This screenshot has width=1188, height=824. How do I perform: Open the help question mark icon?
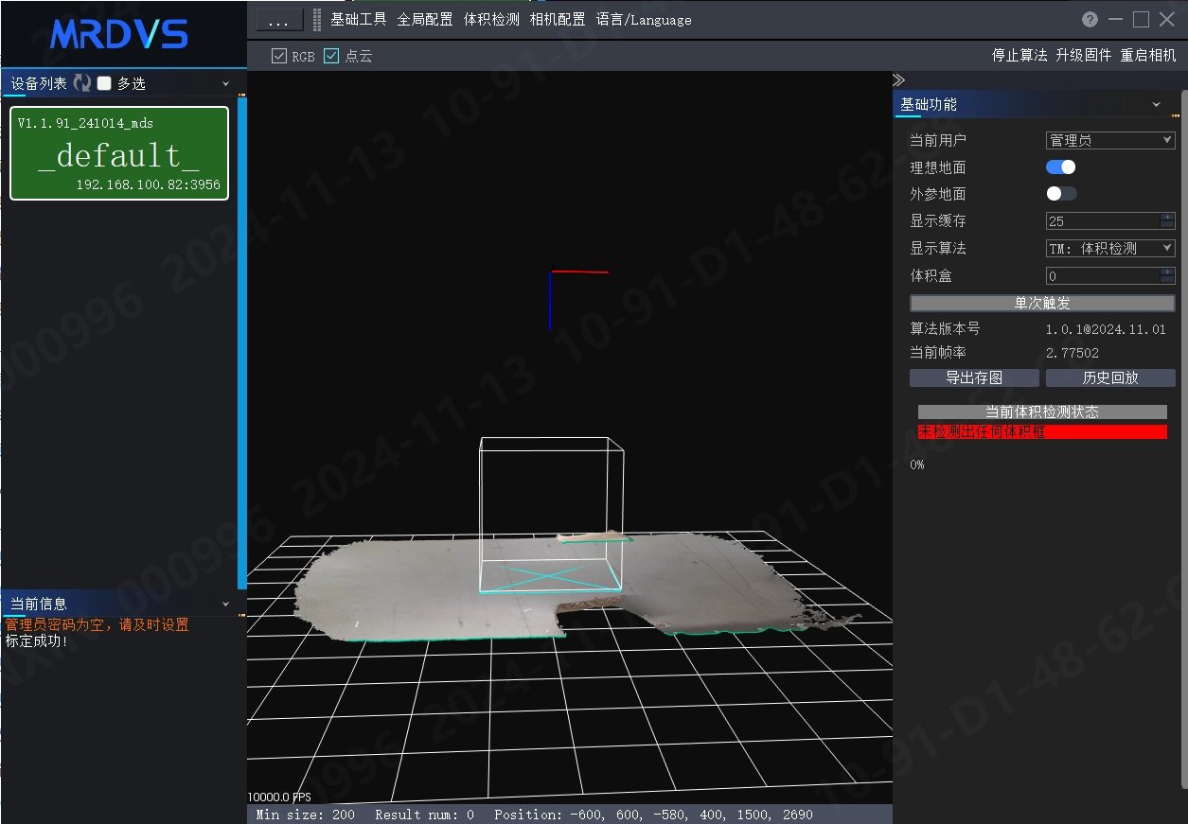(1090, 20)
